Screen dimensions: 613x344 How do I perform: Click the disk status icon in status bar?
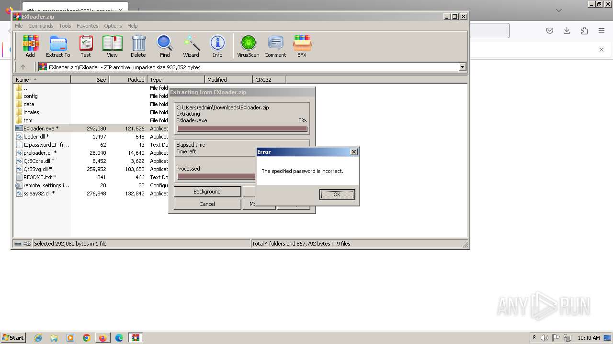click(x=18, y=244)
